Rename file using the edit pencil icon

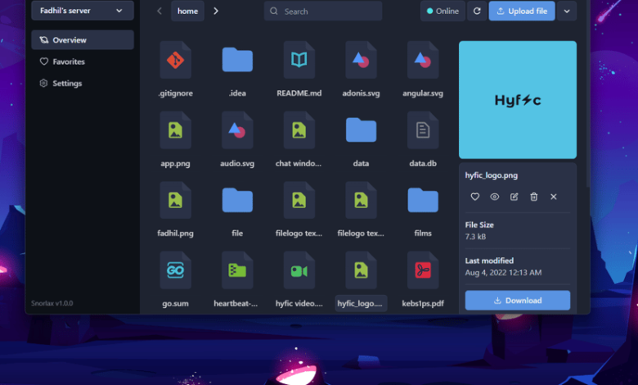point(514,197)
